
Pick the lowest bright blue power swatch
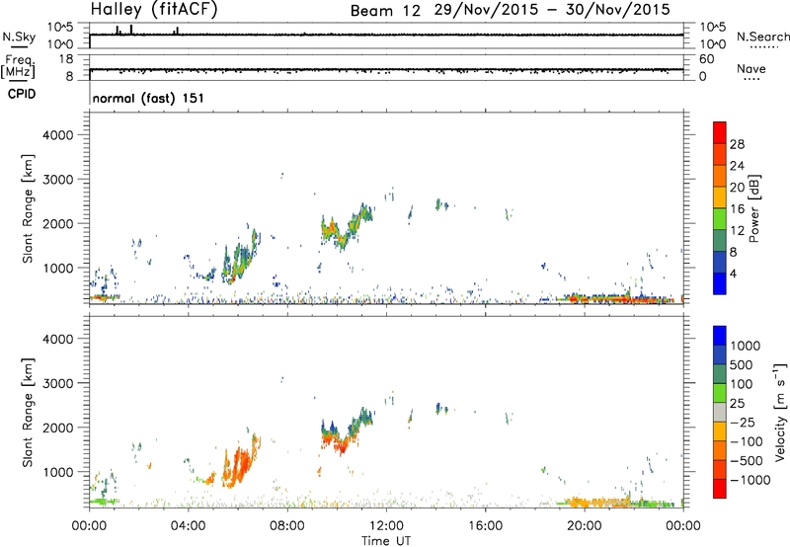[720, 283]
